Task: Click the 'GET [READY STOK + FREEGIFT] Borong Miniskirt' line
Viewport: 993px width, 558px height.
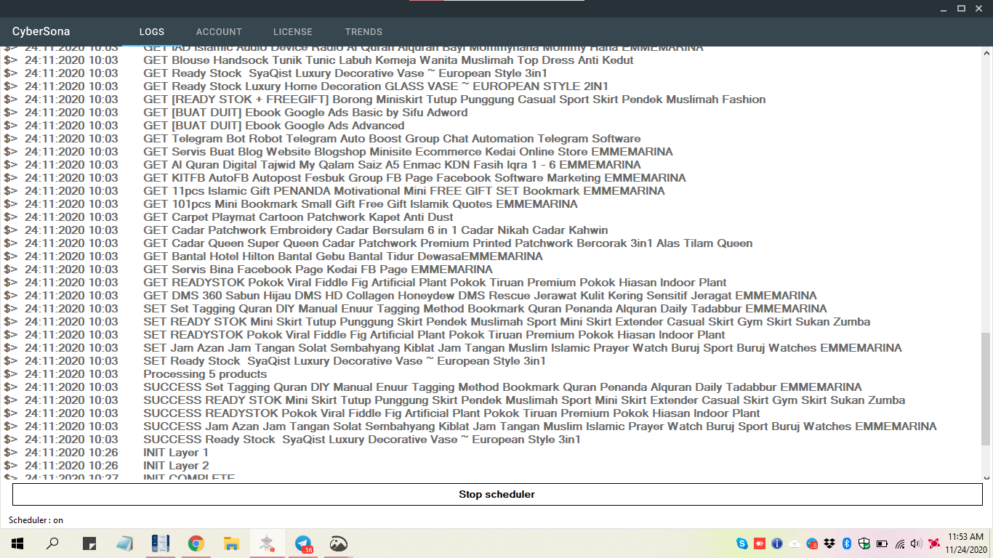Action: pos(454,100)
